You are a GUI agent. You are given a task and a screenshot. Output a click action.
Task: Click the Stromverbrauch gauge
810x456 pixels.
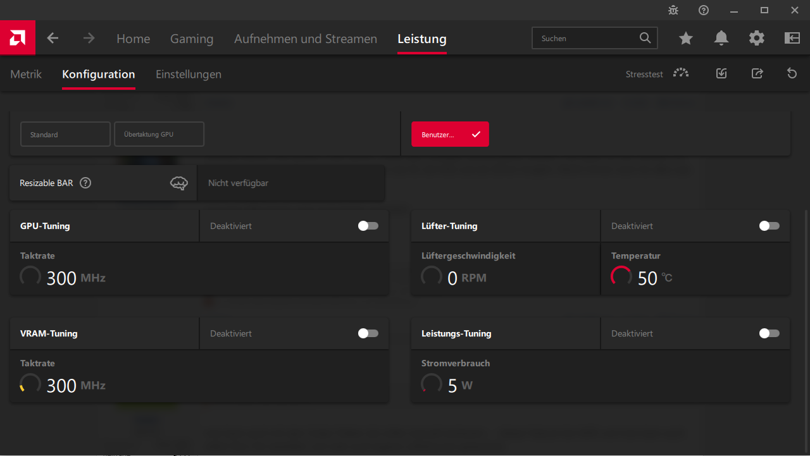pyautogui.click(x=432, y=384)
